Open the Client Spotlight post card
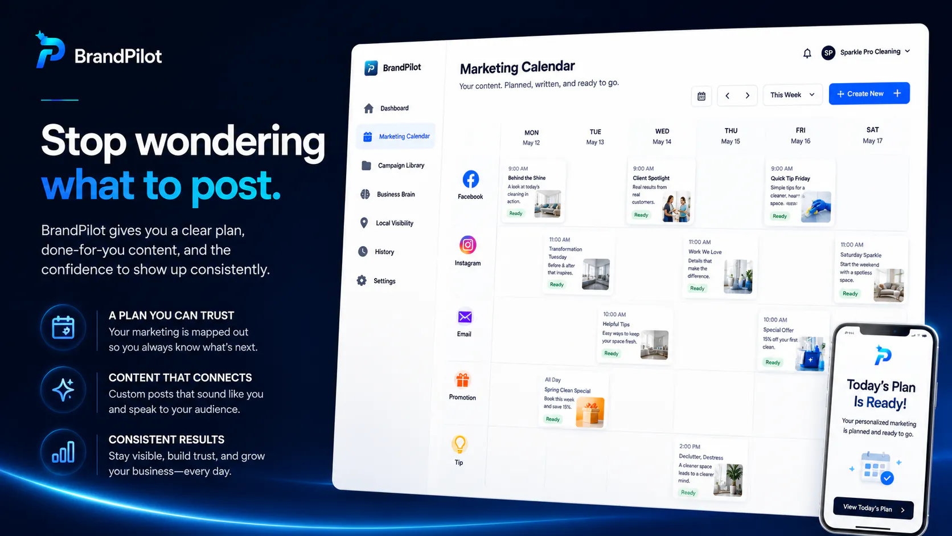 (x=661, y=192)
